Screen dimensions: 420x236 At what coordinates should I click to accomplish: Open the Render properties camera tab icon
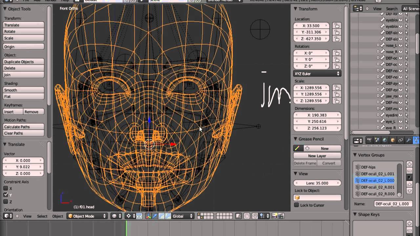pyautogui.click(x=369, y=140)
